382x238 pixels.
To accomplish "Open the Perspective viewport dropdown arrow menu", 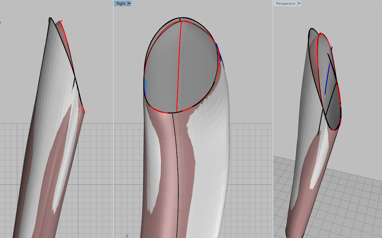I will pyautogui.click(x=299, y=3).
